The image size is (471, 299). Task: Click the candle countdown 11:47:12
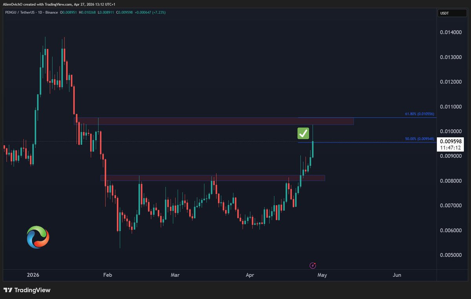[451, 148]
